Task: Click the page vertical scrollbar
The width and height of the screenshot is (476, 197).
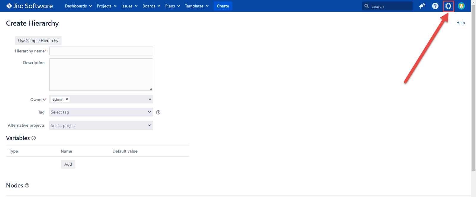Action: tap(473, 89)
